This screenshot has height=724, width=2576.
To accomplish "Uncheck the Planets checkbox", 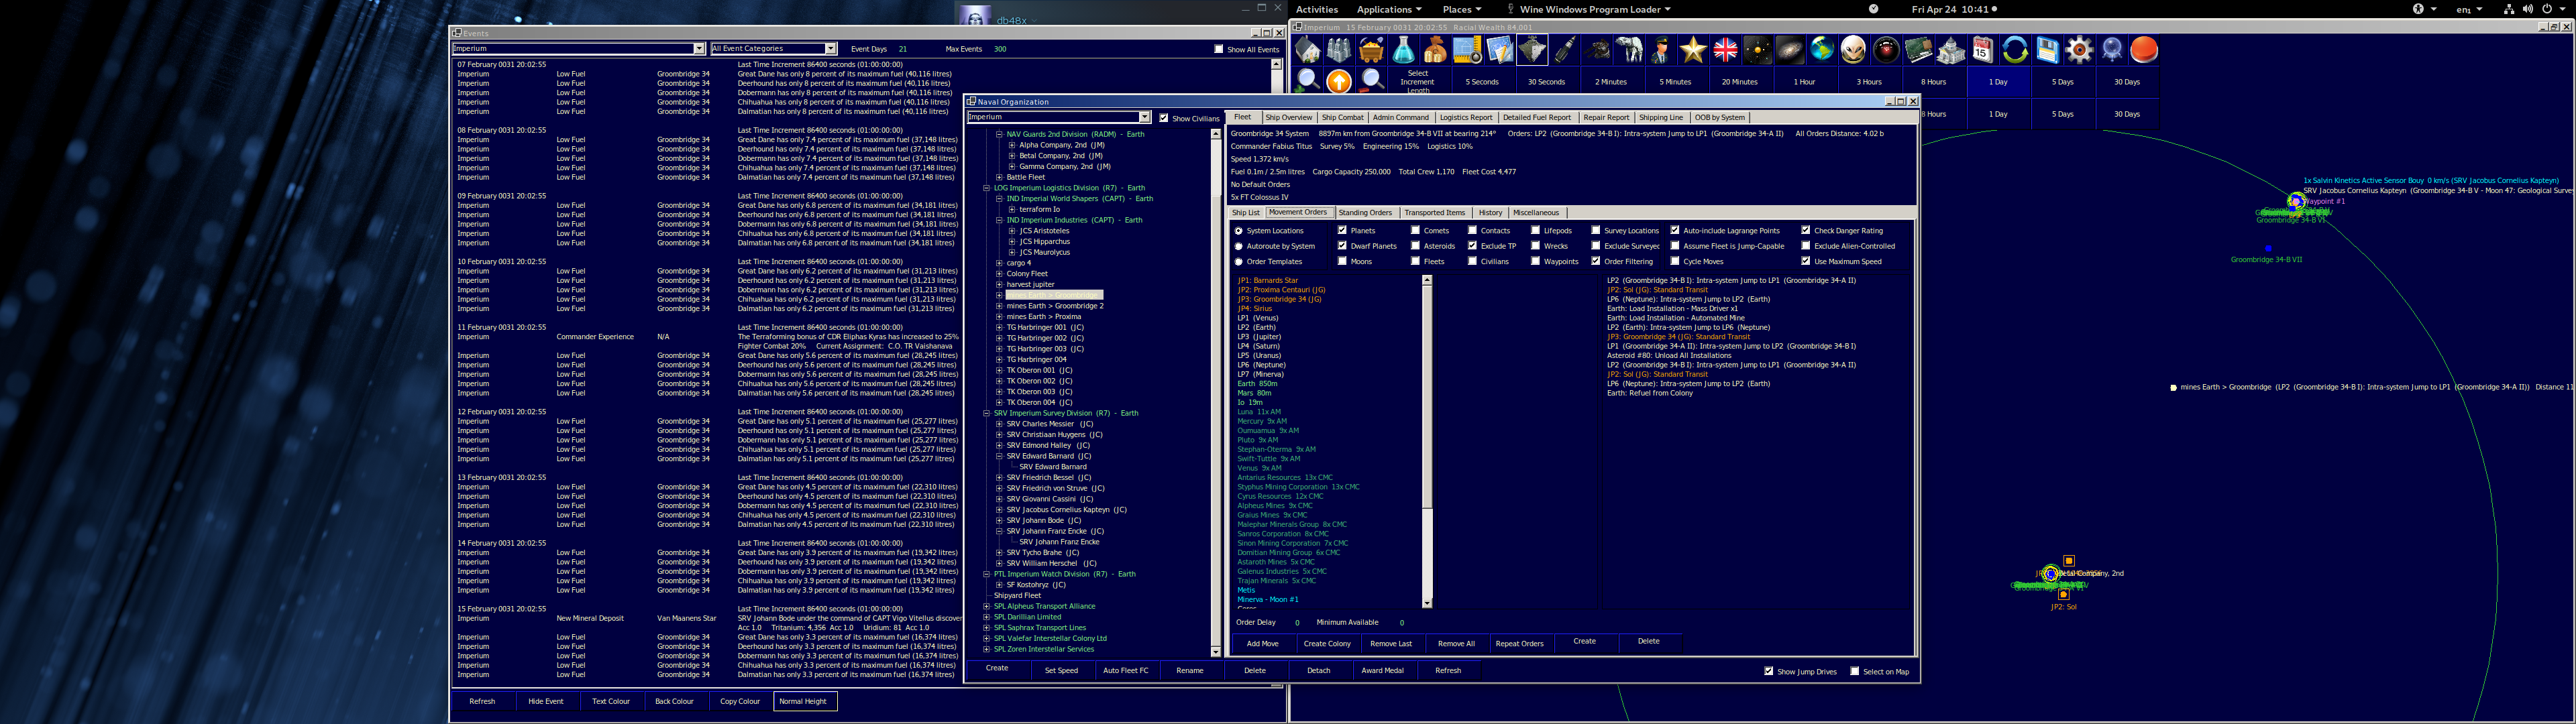I will 1342,230.
